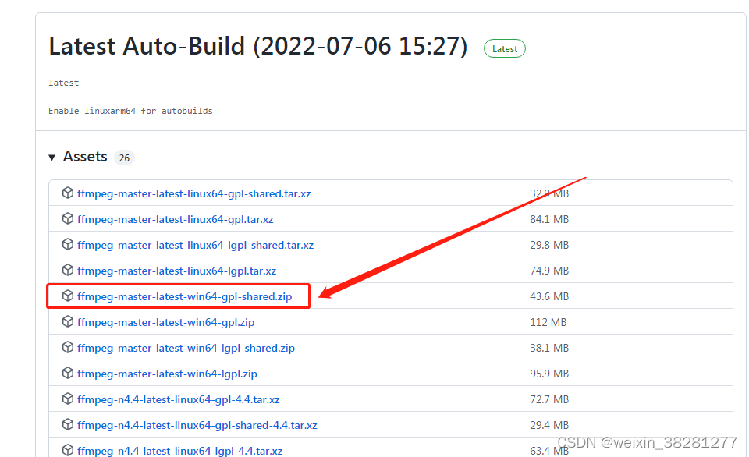Click the 84.1 MB size value

click(549, 219)
